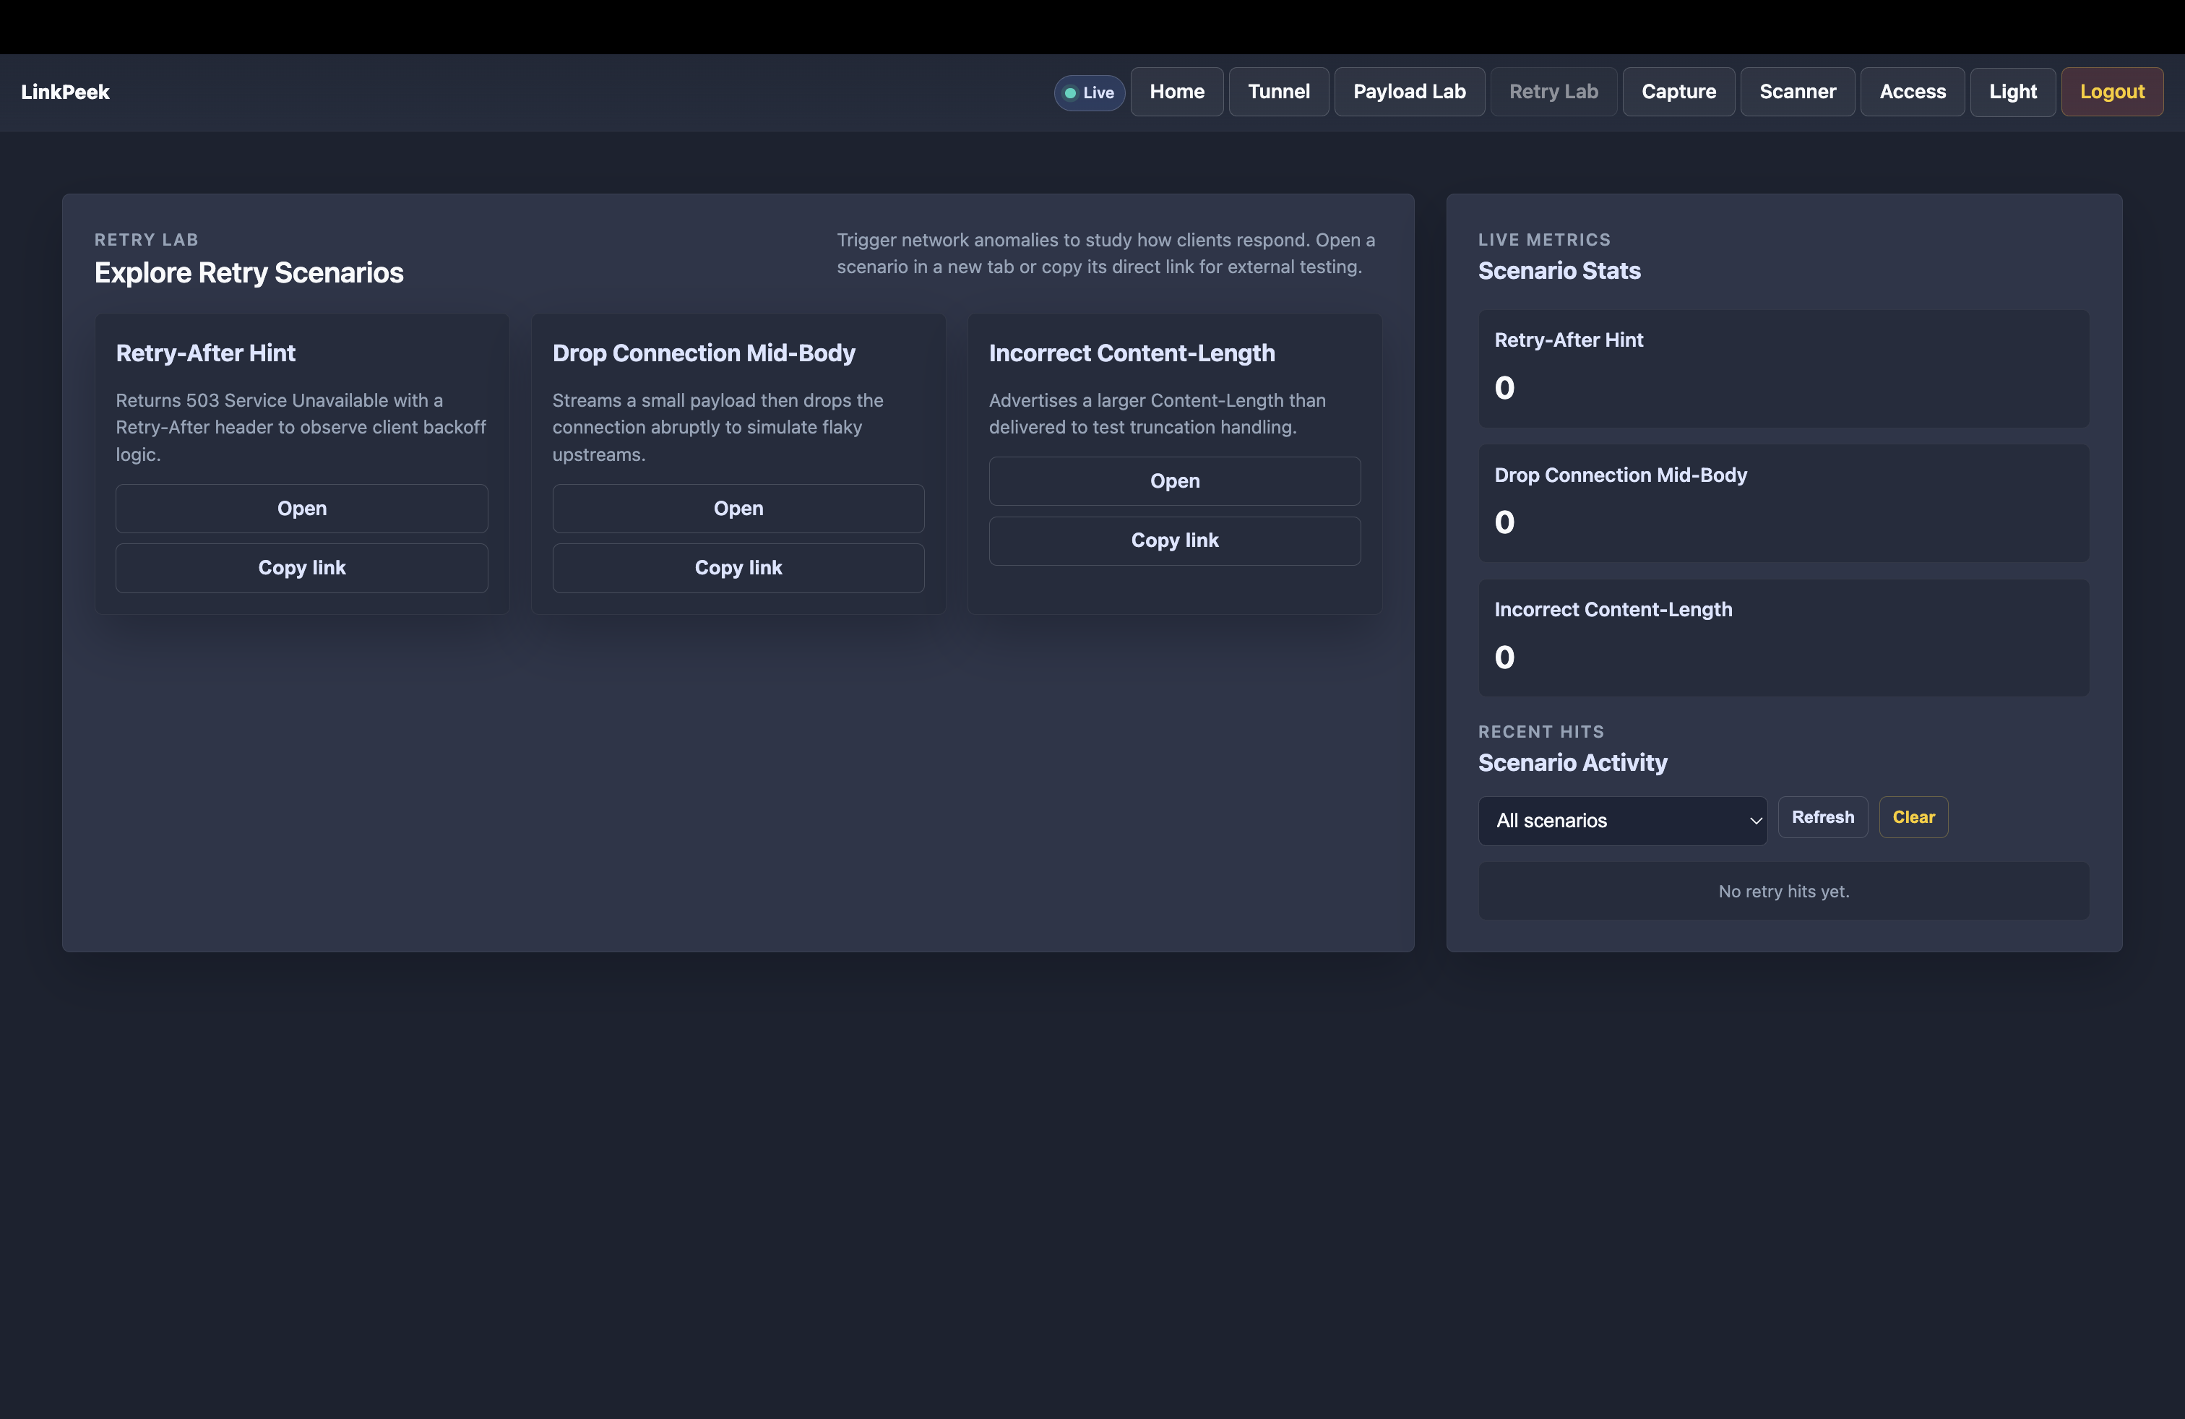Open the Retry-After Hint scenario
Image resolution: width=2185 pixels, height=1419 pixels.
click(301, 508)
